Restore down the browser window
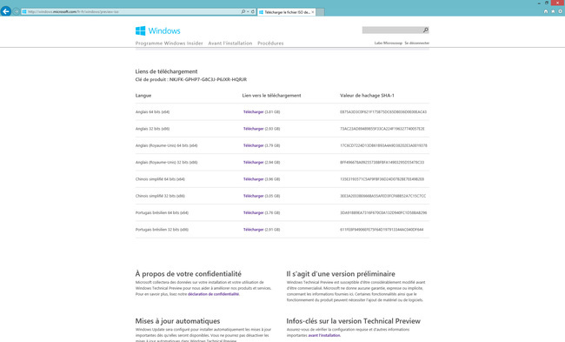Image resolution: width=565 pixels, height=342 pixels. (x=547, y=3)
